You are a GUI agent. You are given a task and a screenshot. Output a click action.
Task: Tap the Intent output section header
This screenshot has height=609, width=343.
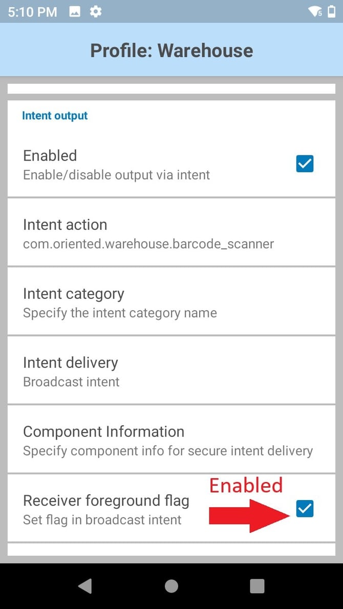[55, 116]
